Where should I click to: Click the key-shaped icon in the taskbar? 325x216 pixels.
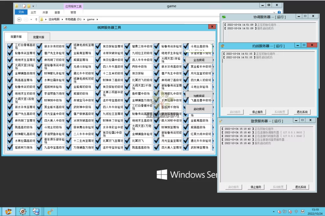tap(50, 211)
